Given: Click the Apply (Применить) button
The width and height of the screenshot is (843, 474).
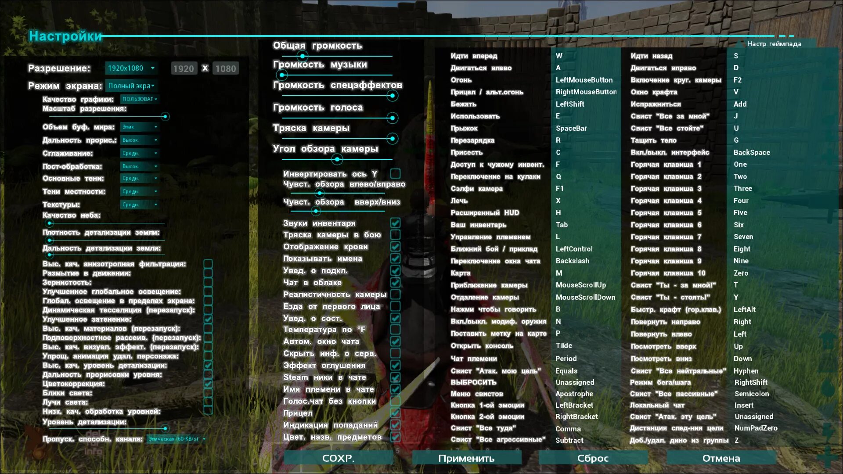Looking at the screenshot, I should (x=466, y=458).
